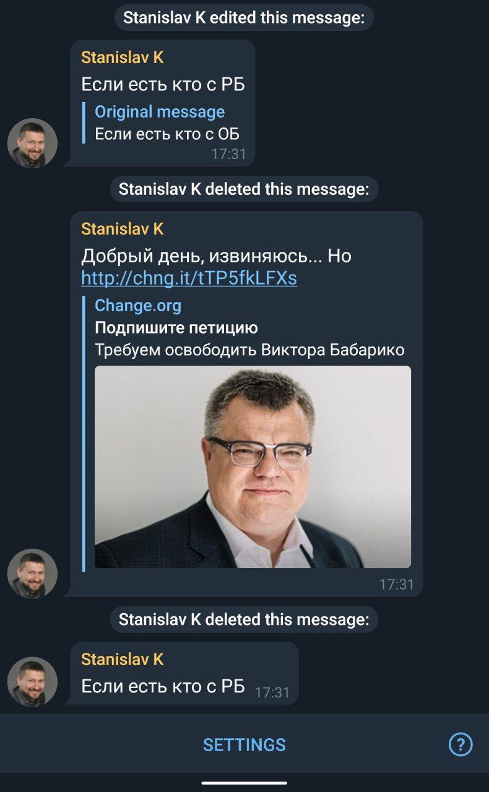Open the Change.org preview title
Screen dimensions: 489x792
tap(138, 306)
